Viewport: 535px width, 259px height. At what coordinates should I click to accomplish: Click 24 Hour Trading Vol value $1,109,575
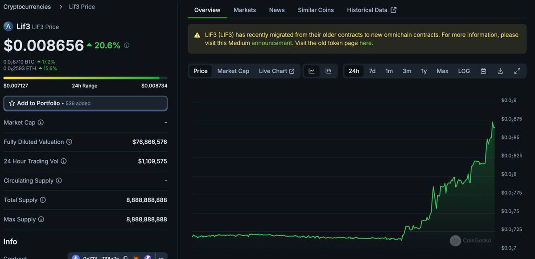pos(152,161)
